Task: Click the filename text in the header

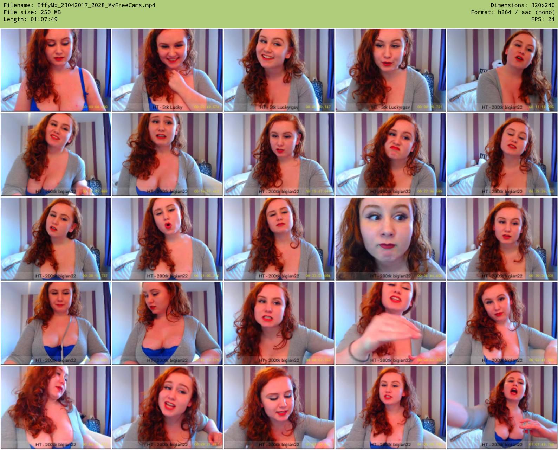Action: [79, 5]
